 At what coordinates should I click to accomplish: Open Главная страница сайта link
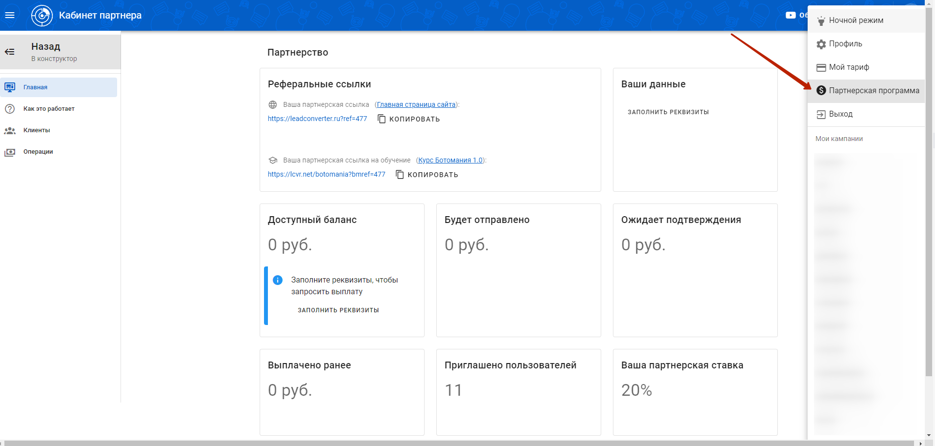416,105
